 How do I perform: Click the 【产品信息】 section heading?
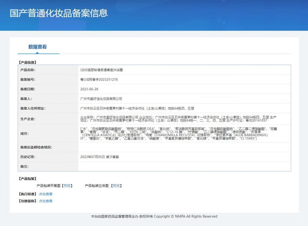(27, 62)
